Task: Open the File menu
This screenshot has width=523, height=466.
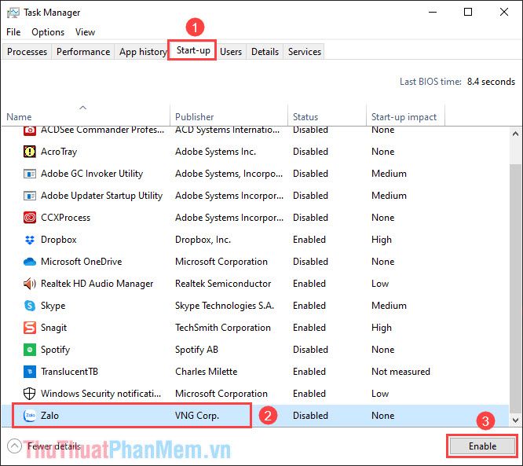Action: point(13,32)
